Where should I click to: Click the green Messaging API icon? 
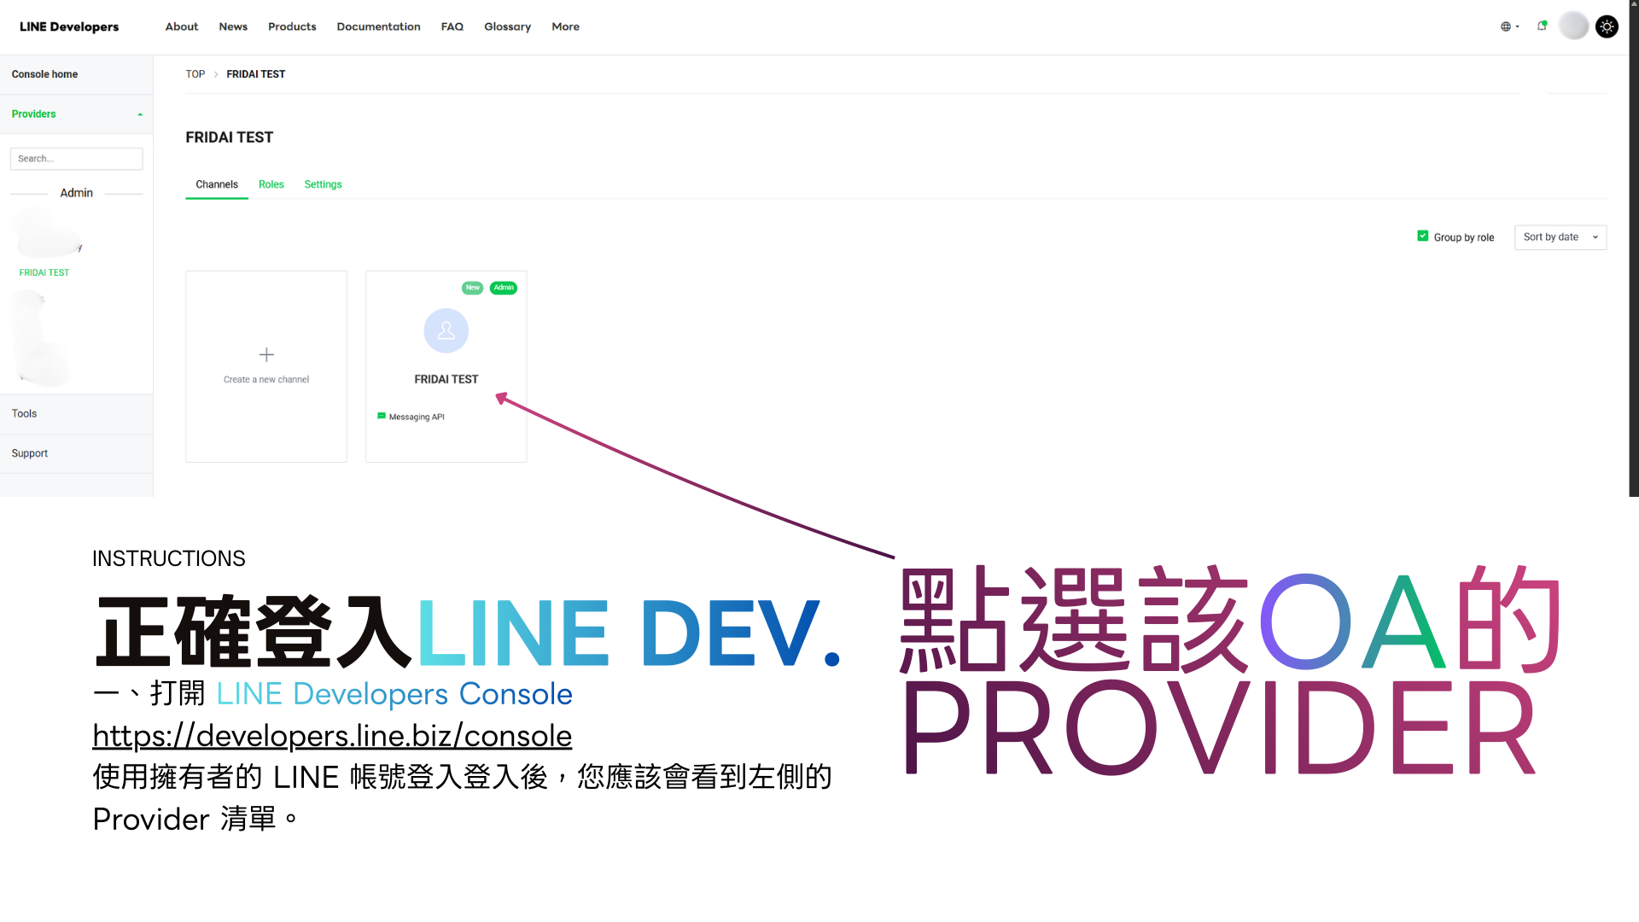tap(382, 417)
